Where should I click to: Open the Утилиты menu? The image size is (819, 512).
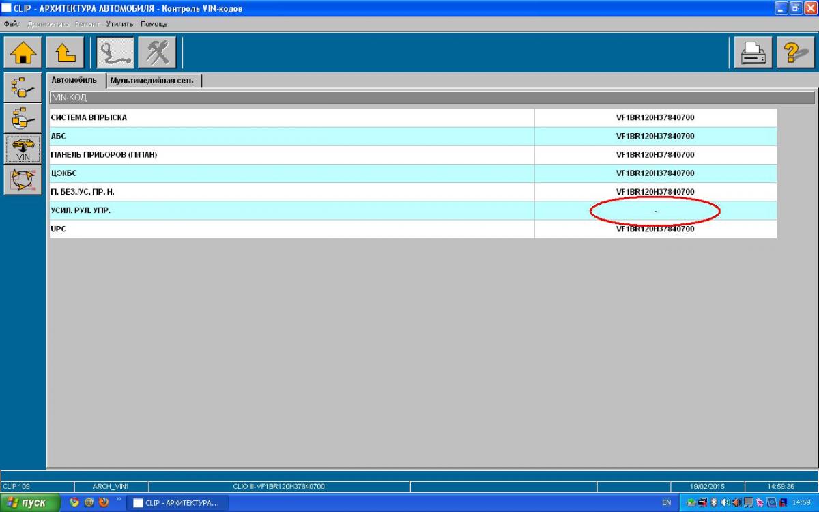[121, 24]
